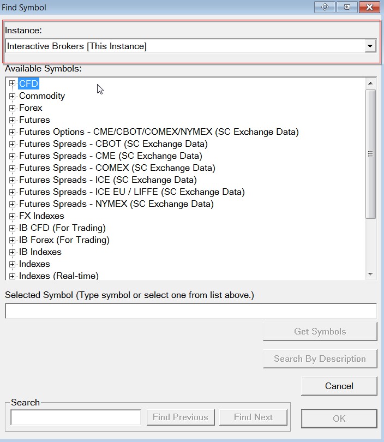Select Futures Spreads - CBOT label
Viewport: 384px width, 442px height.
[x=113, y=144]
